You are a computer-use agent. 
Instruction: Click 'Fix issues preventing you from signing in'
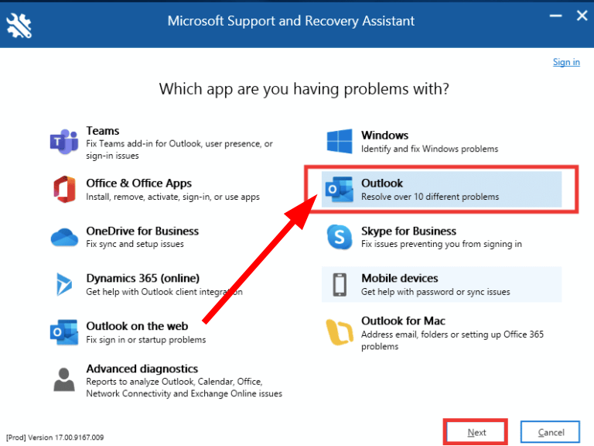tap(442, 244)
